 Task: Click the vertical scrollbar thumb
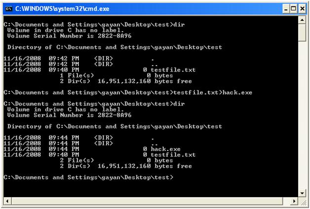point(302,33)
